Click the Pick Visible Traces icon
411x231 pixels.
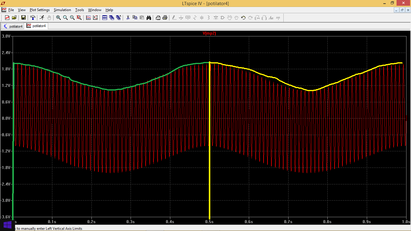click(88, 18)
